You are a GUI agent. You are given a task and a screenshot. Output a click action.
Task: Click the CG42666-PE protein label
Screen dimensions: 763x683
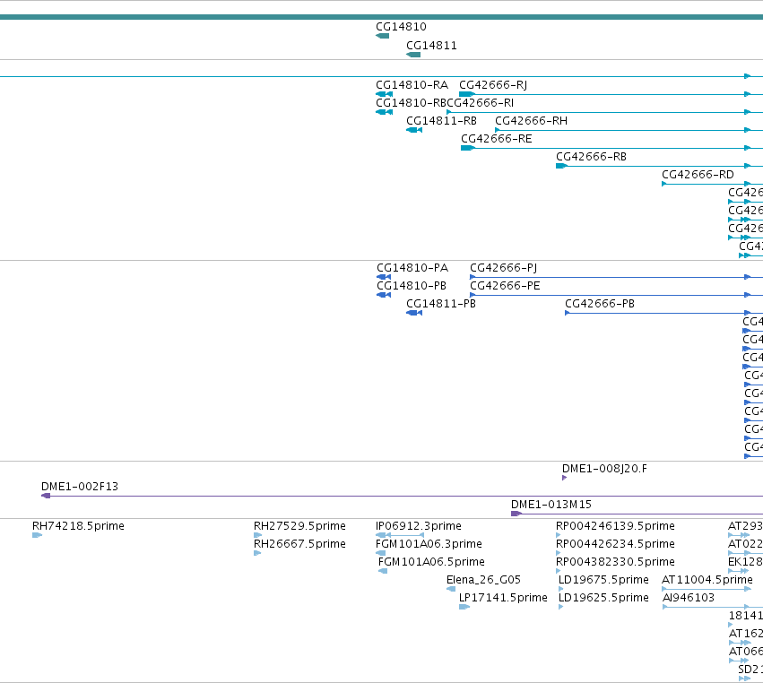pos(505,286)
